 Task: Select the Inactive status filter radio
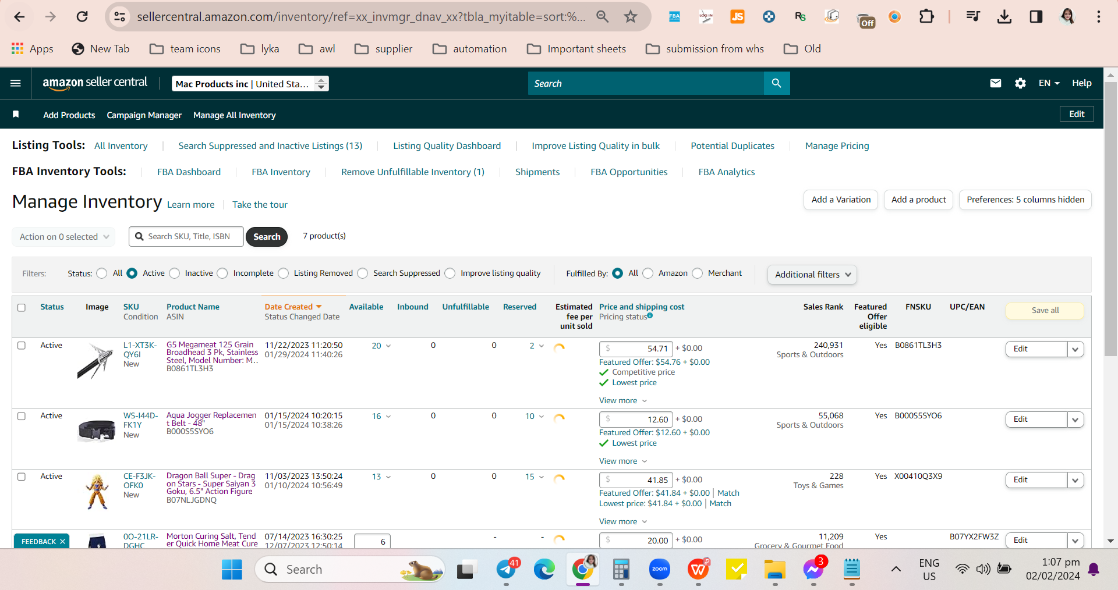pyautogui.click(x=174, y=273)
